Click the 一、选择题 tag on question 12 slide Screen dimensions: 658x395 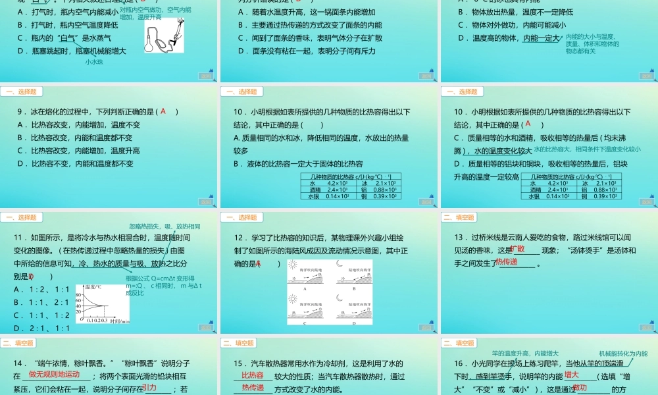pos(241,217)
